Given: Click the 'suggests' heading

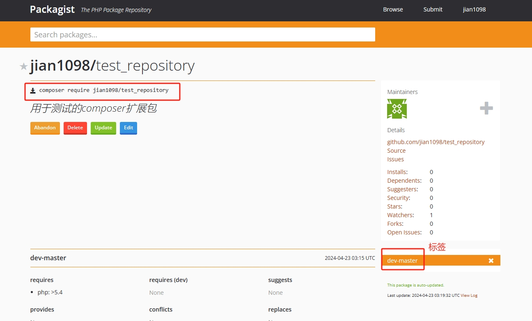Looking at the screenshot, I should 280,280.
